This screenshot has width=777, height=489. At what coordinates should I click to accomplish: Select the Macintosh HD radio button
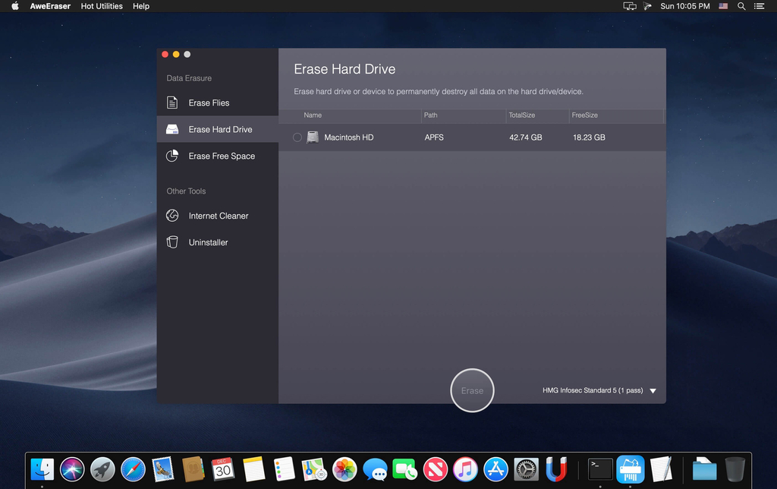pos(297,137)
